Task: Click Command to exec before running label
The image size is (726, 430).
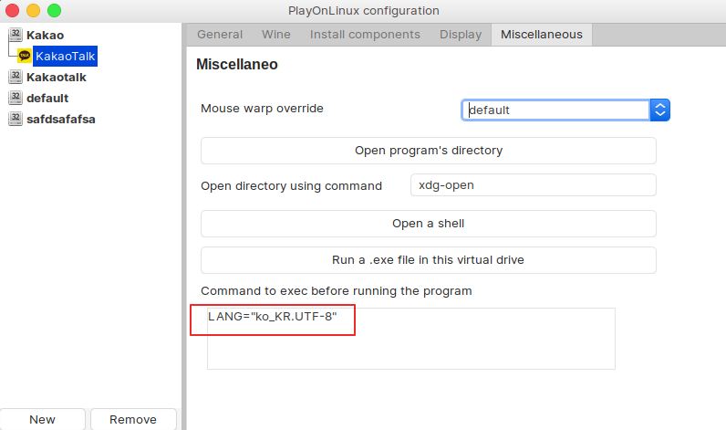Action: click(337, 291)
